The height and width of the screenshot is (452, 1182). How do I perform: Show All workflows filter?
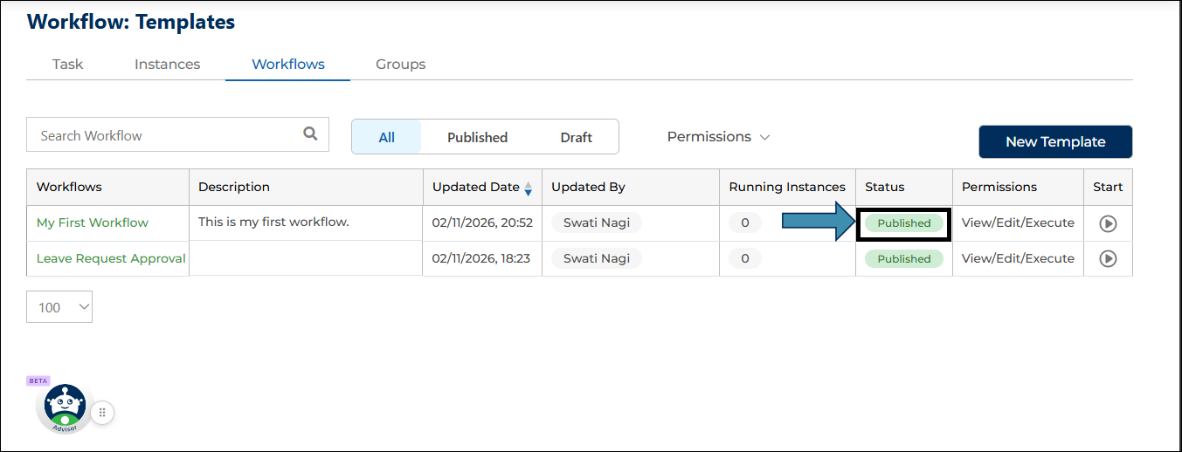(x=387, y=137)
